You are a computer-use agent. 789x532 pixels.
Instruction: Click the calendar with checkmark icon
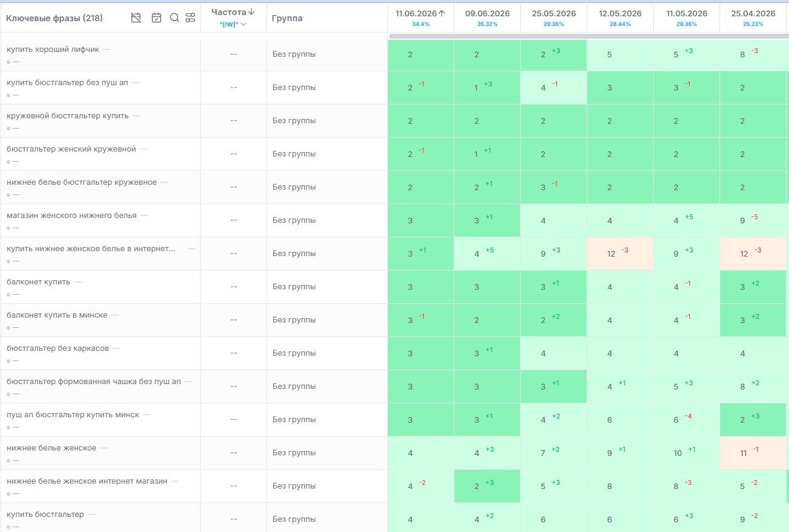point(156,18)
